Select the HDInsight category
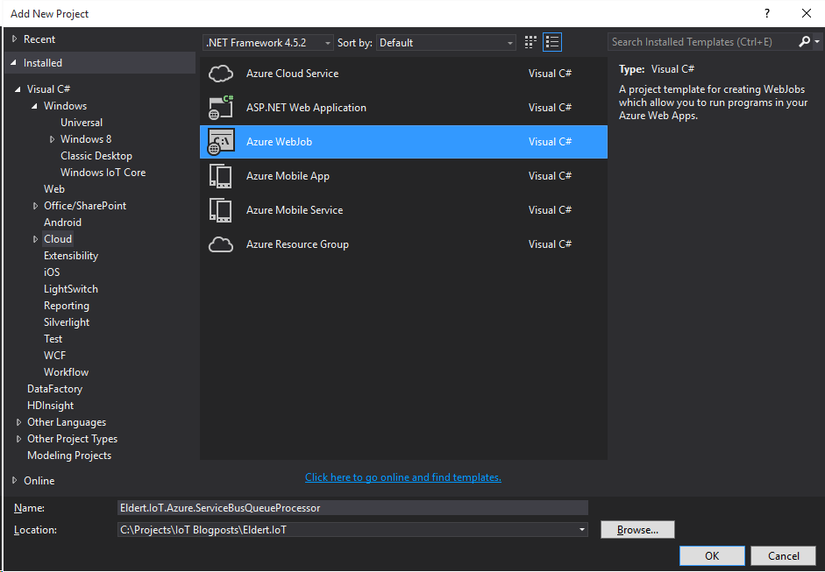This screenshot has width=825, height=572. tap(50, 406)
